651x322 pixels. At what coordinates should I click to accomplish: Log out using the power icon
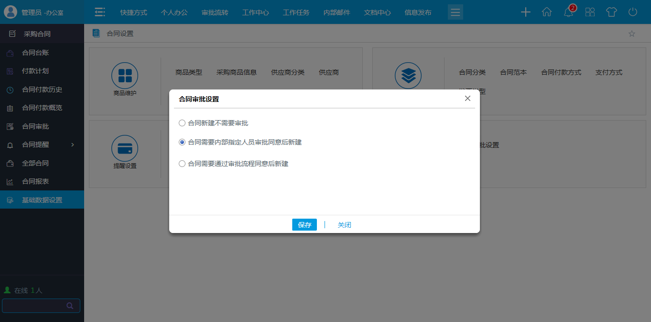pos(632,12)
